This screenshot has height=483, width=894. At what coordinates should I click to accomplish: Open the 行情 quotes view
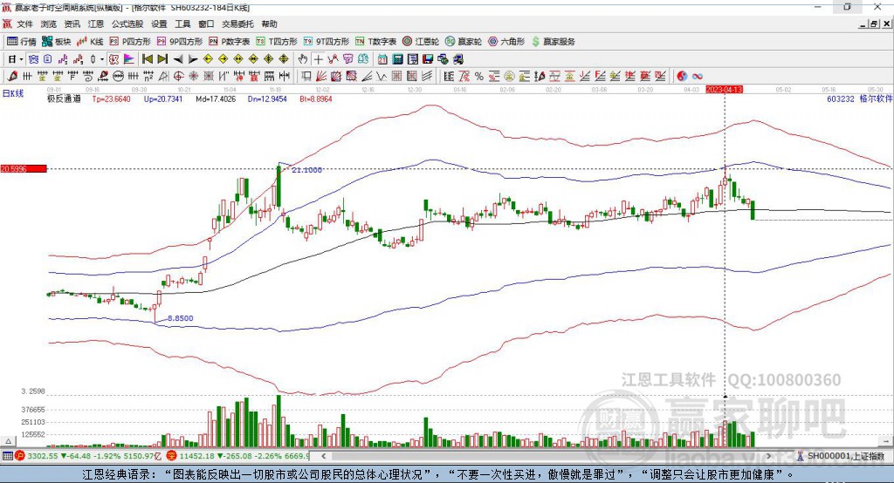pyautogui.click(x=22, y=42)
